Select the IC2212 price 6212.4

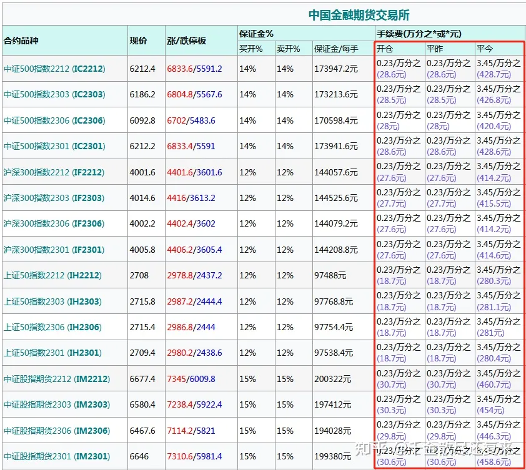point(142,69)
